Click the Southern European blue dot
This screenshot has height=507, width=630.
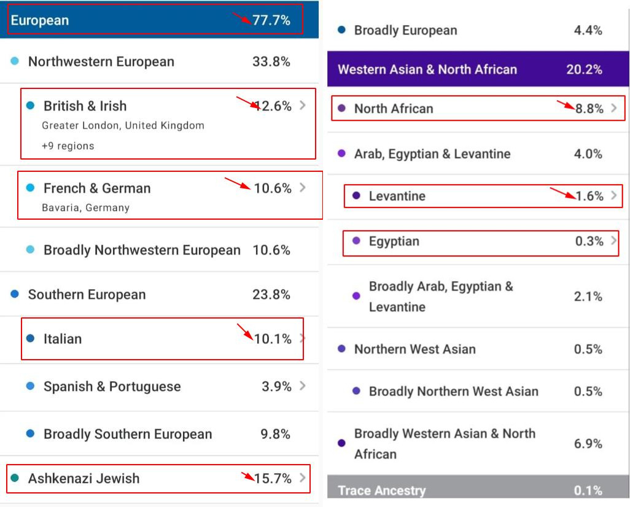tap(15, 295)
